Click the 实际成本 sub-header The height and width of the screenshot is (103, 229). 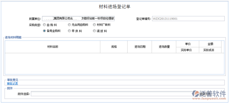point(210,50)
